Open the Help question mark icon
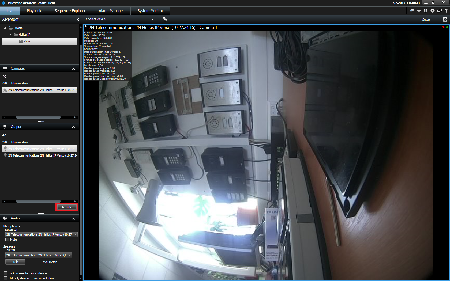 click(426, 11)
